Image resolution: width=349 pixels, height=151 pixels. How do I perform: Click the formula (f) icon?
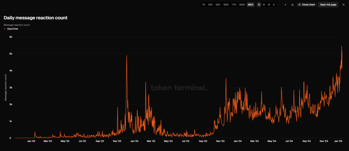(x=286, y=5)
